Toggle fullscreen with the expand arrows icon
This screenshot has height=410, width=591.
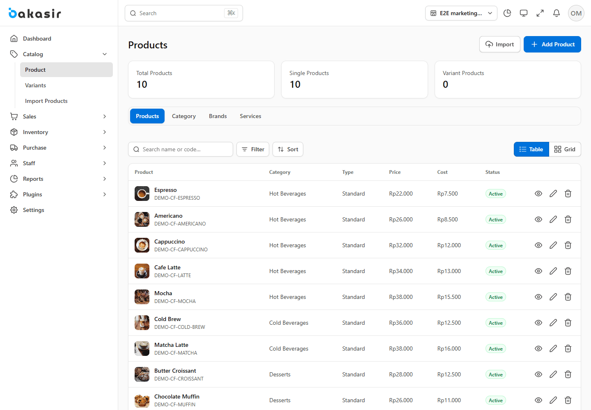(x=540, y=13)
